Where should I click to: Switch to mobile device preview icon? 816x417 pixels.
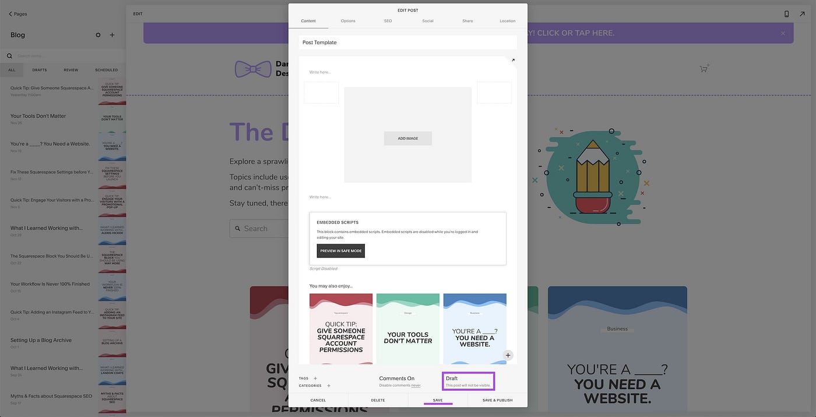pyautogui.click(x=786, y=13)
